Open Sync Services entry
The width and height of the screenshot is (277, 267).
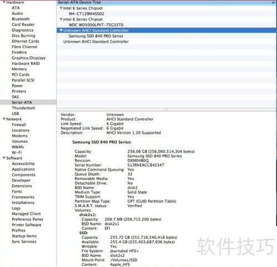(24, 242)
